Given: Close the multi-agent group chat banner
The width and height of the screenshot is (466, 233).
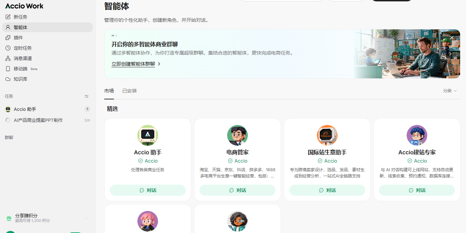Looking at the screenshot, I should click(452, 38).
